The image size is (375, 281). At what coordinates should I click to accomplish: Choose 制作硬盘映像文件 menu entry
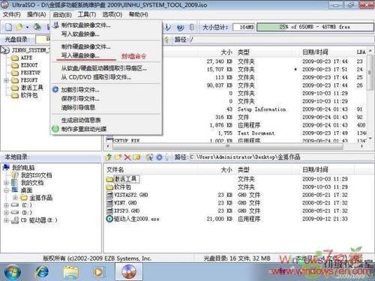tap(106, 46)
